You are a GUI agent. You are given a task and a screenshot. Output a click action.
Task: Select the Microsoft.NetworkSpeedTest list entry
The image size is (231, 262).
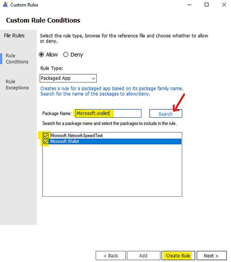pos(76,136)
